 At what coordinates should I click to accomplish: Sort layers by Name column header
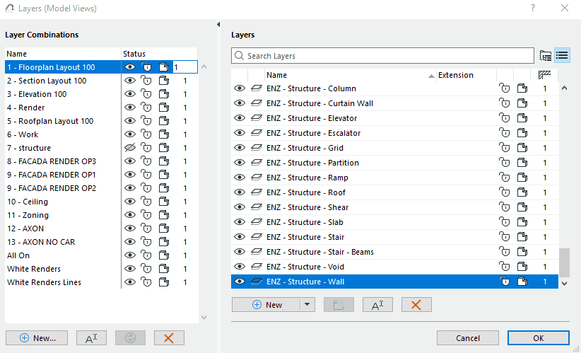click(351, 75)
